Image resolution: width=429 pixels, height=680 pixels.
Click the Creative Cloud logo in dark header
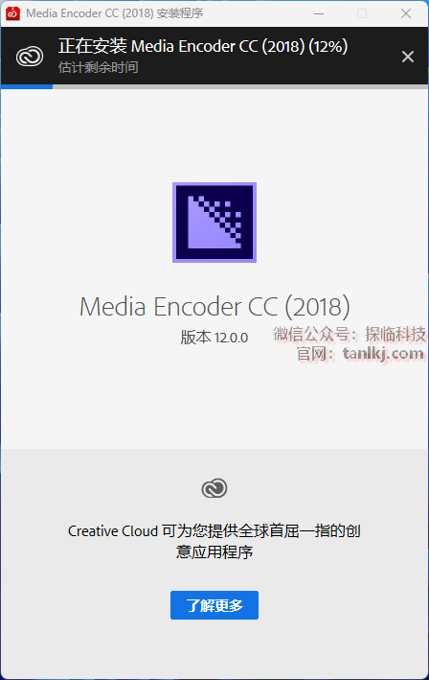click(30, 57)
